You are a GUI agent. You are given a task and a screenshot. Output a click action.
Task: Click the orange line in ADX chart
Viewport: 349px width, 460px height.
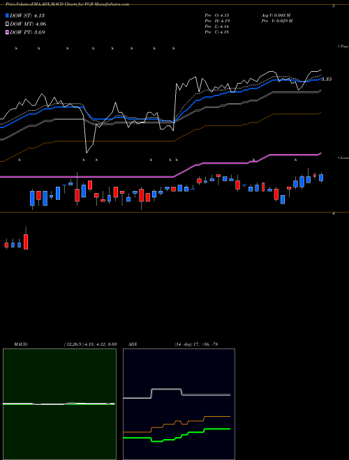tap(177, 424)
